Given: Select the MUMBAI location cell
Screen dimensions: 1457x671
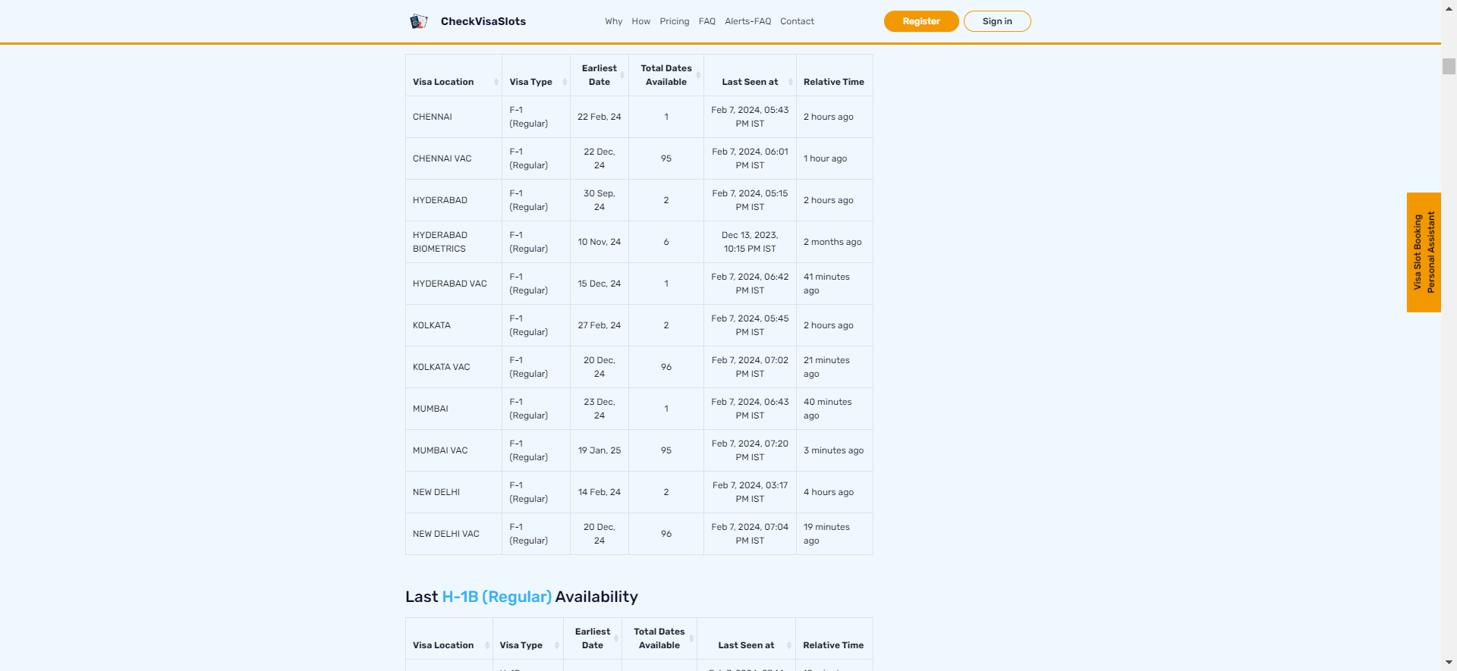Looking at the screenshot, I should (x=454, y=409).
